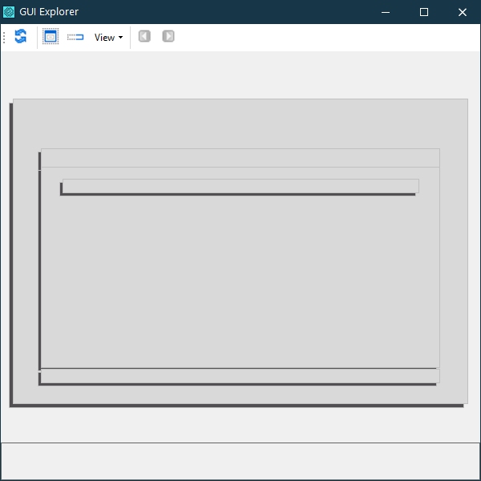Select the top header strip of the inner panel
This screenshot has width=481, height=481.
pos(240,158)
